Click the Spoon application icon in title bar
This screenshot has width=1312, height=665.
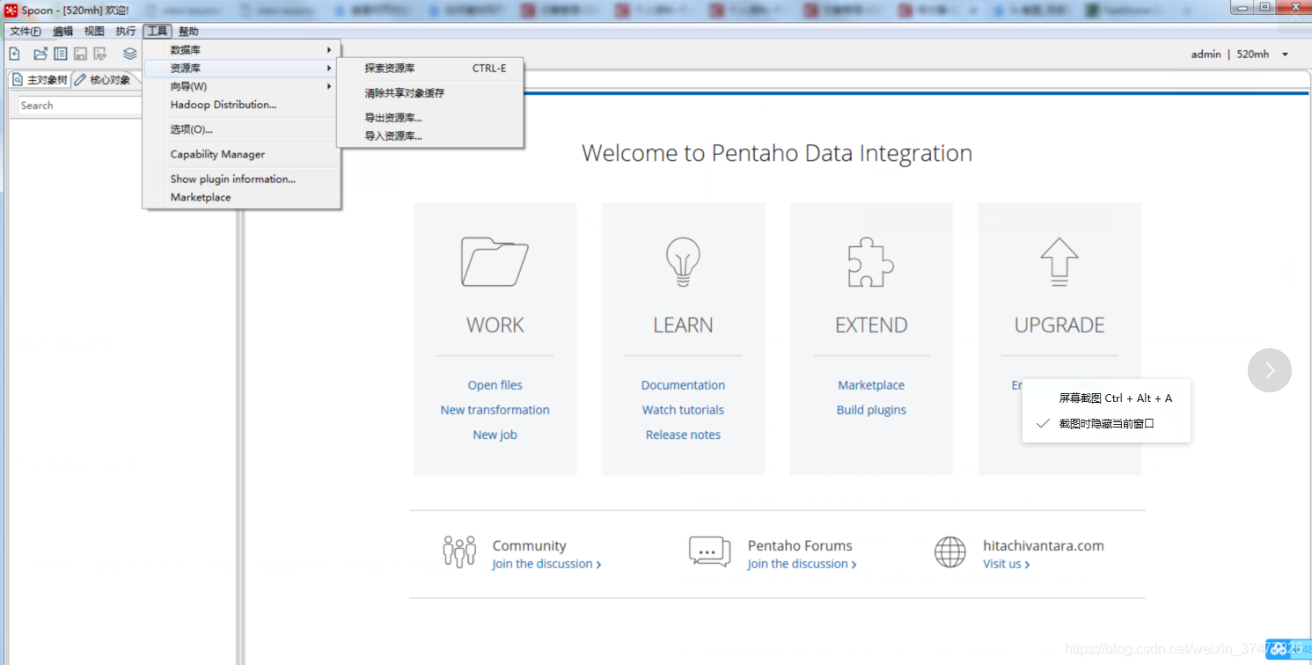click(x=11, y=11)
